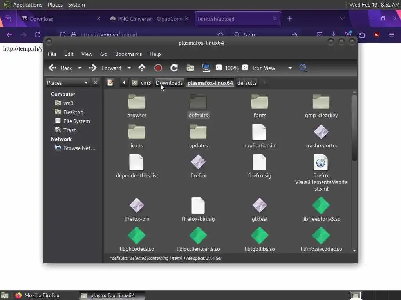
Task: Open the View menu
Action: click(87, 54)
